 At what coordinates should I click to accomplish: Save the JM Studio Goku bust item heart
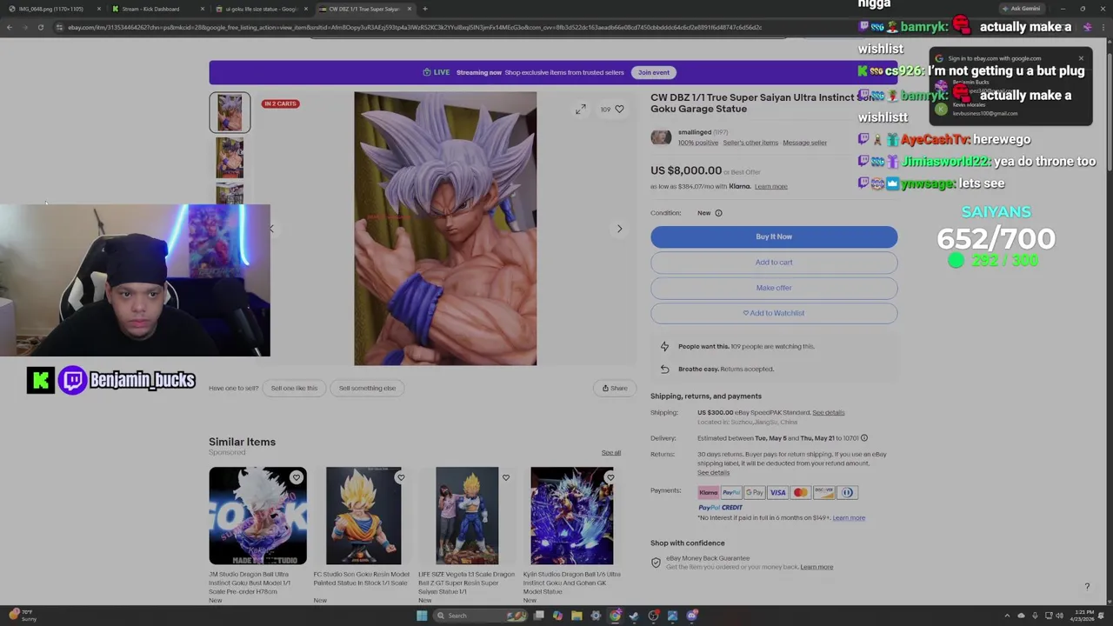297,477
